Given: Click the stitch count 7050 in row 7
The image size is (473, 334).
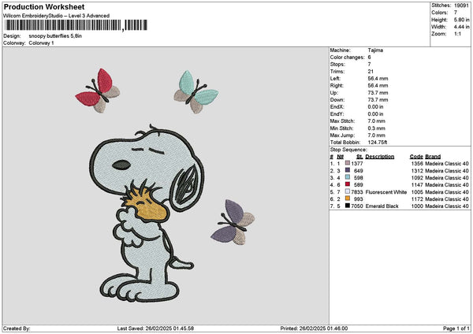Looking at the screenshot, I should (357, 206).
